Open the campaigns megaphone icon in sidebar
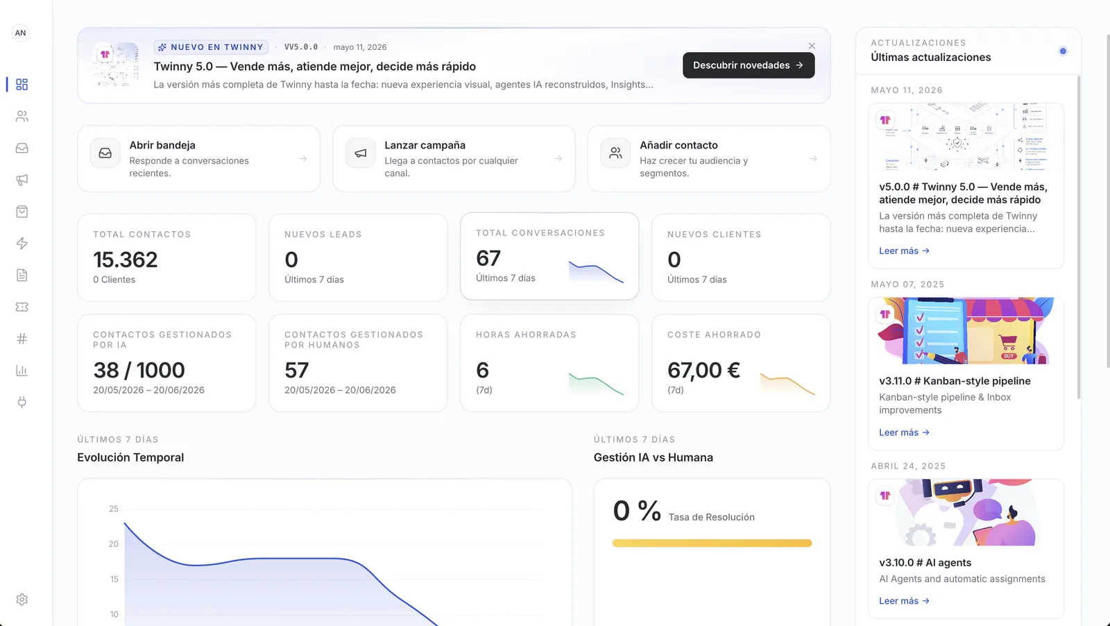The image size is (1110, 626). [22, 180]
